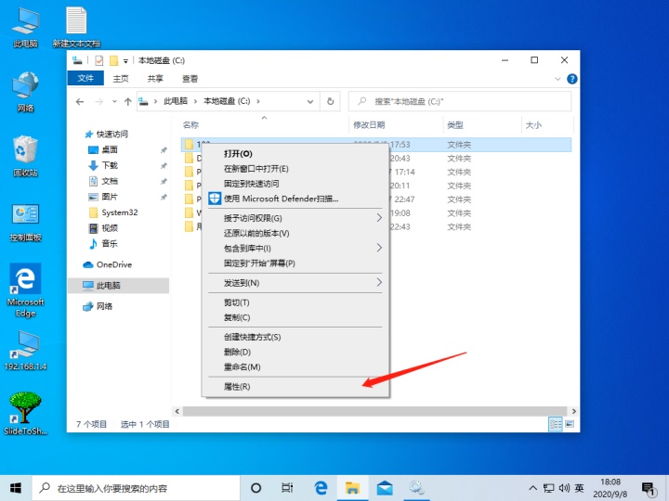Choose 固定到快速访问 menu item
This screenshot has height=501, width=669.
click(x=295, y=184)
